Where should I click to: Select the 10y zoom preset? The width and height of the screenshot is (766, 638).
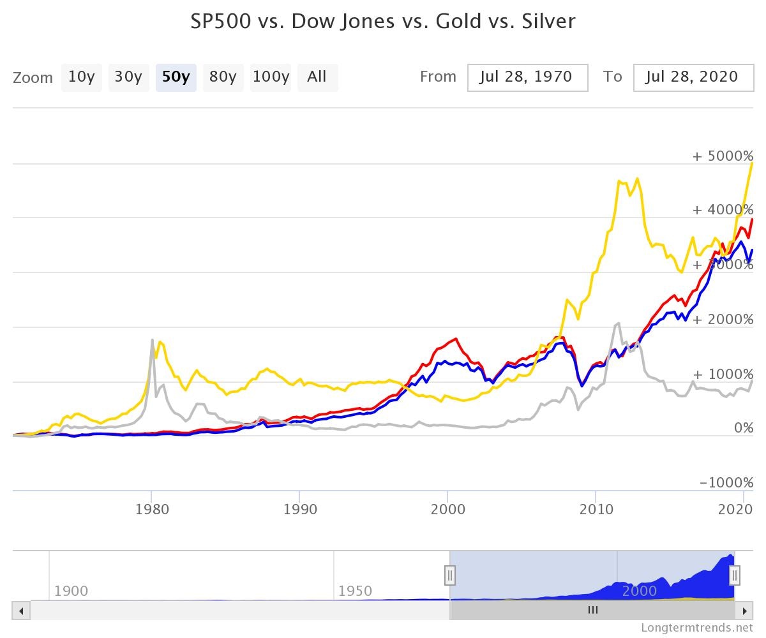81,77
